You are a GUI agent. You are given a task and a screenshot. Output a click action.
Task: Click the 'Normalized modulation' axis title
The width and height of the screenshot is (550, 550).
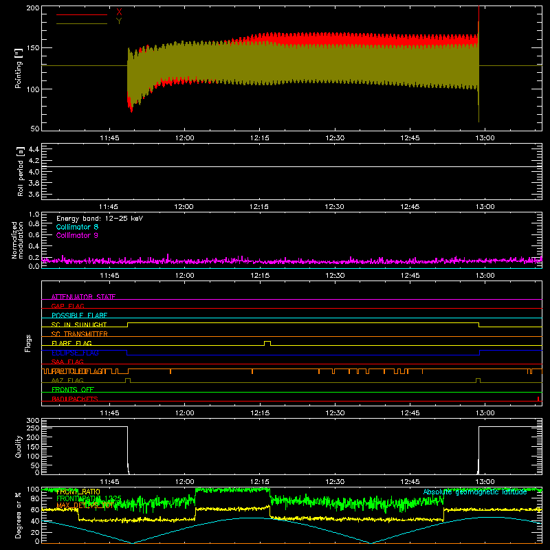(x=17, y=240)
